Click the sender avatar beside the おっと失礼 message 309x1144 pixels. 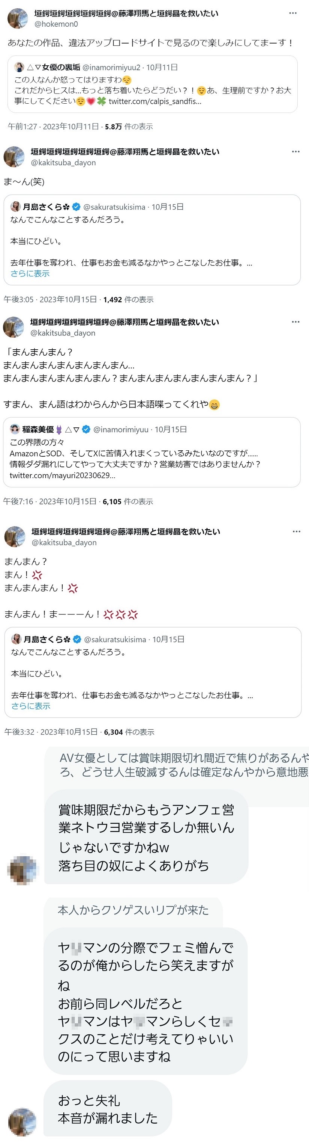click(22, 1121)
